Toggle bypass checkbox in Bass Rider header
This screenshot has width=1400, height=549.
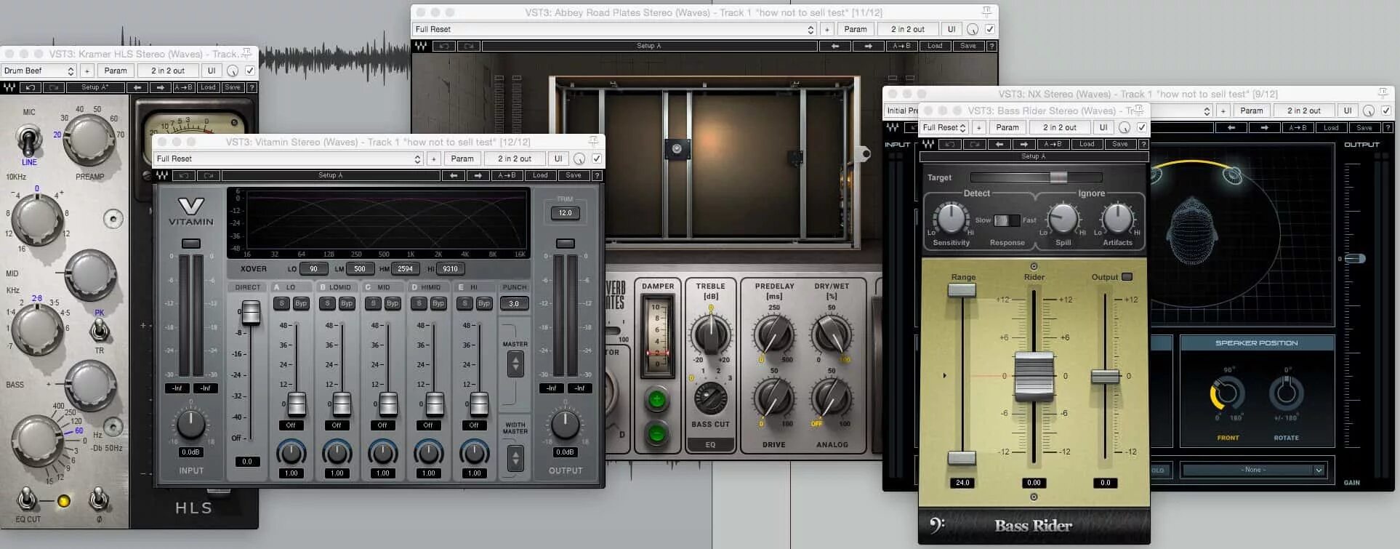tap(1142, 127)
